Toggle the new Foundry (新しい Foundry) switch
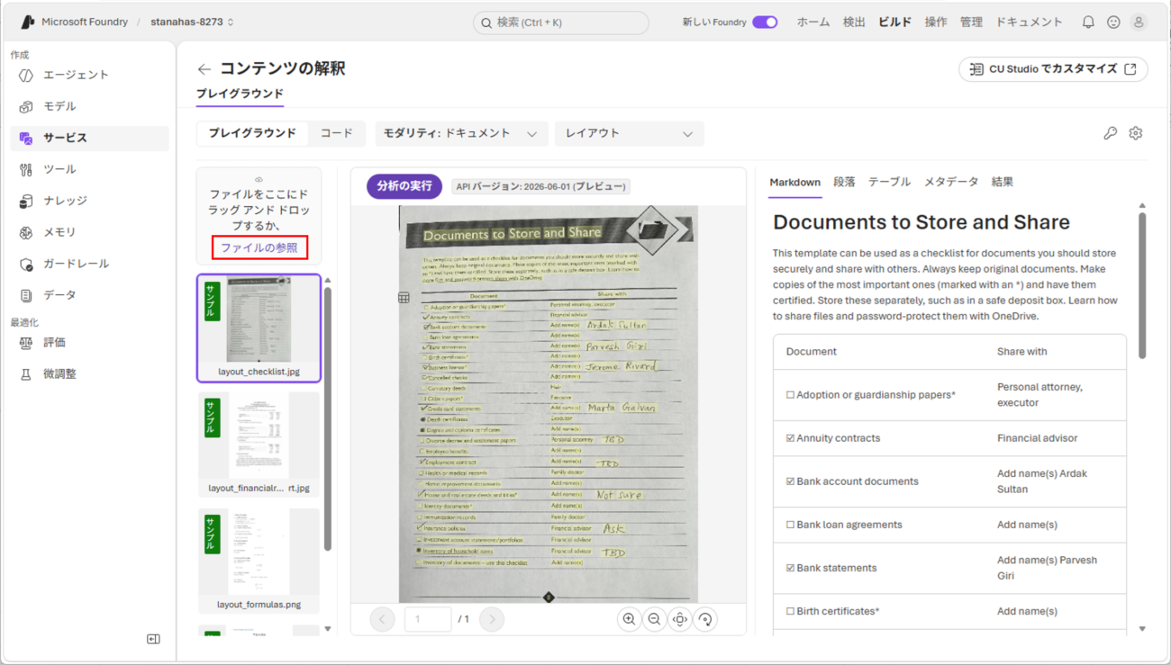 coord(765,22)
